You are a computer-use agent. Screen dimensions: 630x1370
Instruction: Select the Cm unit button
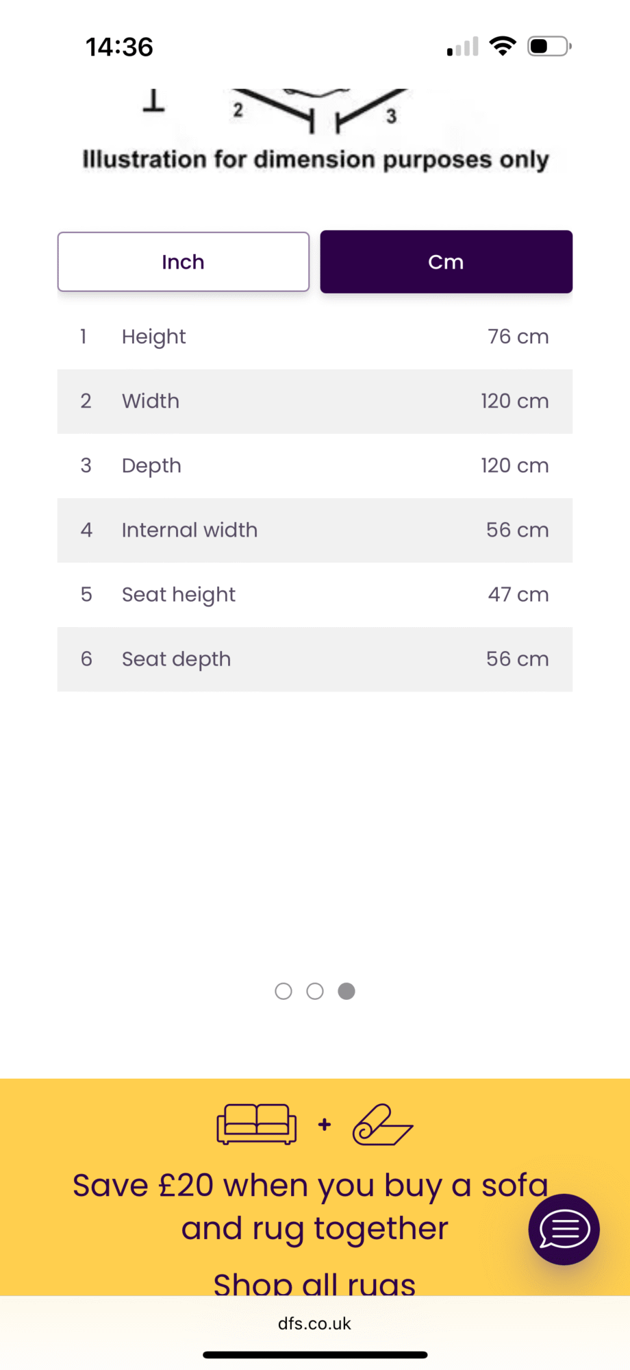446,262
